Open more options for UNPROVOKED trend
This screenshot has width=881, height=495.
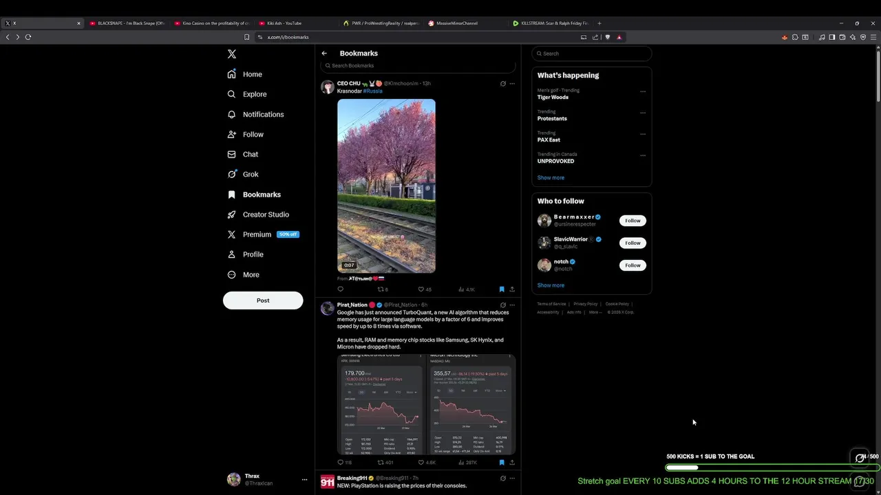click(643, 155)
